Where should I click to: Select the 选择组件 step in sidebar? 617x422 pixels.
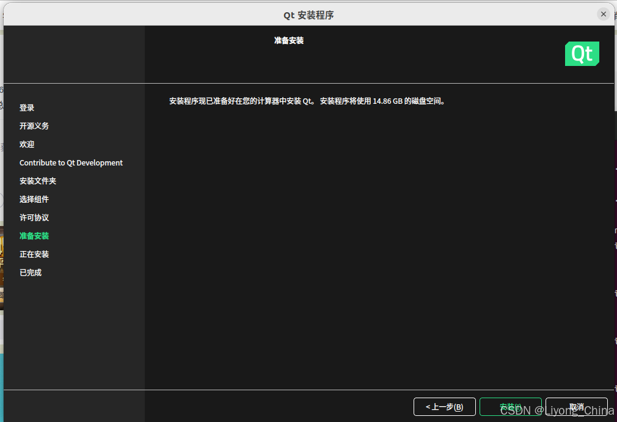click(34, 200)
